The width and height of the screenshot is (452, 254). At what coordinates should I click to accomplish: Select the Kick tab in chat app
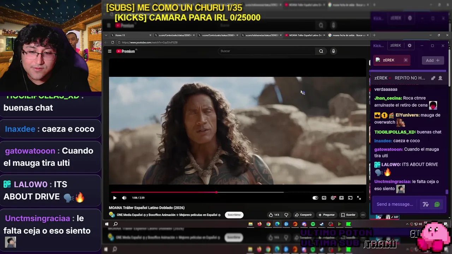pyautogui.click(x=379, y=46)
